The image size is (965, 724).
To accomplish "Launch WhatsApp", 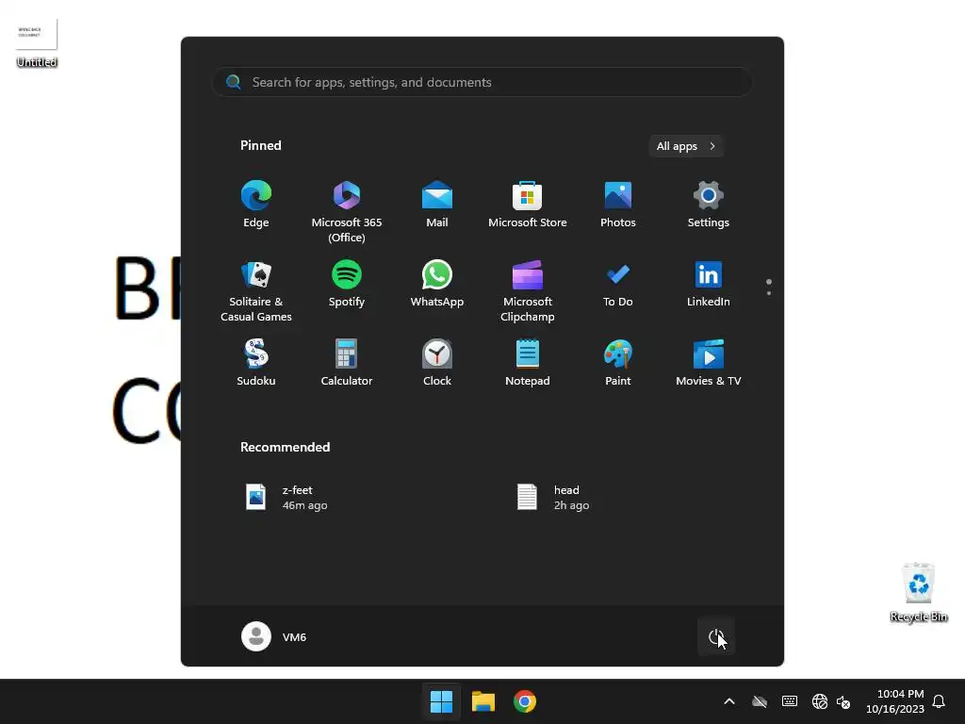I will pyautogui.click(x=437, y=284).
